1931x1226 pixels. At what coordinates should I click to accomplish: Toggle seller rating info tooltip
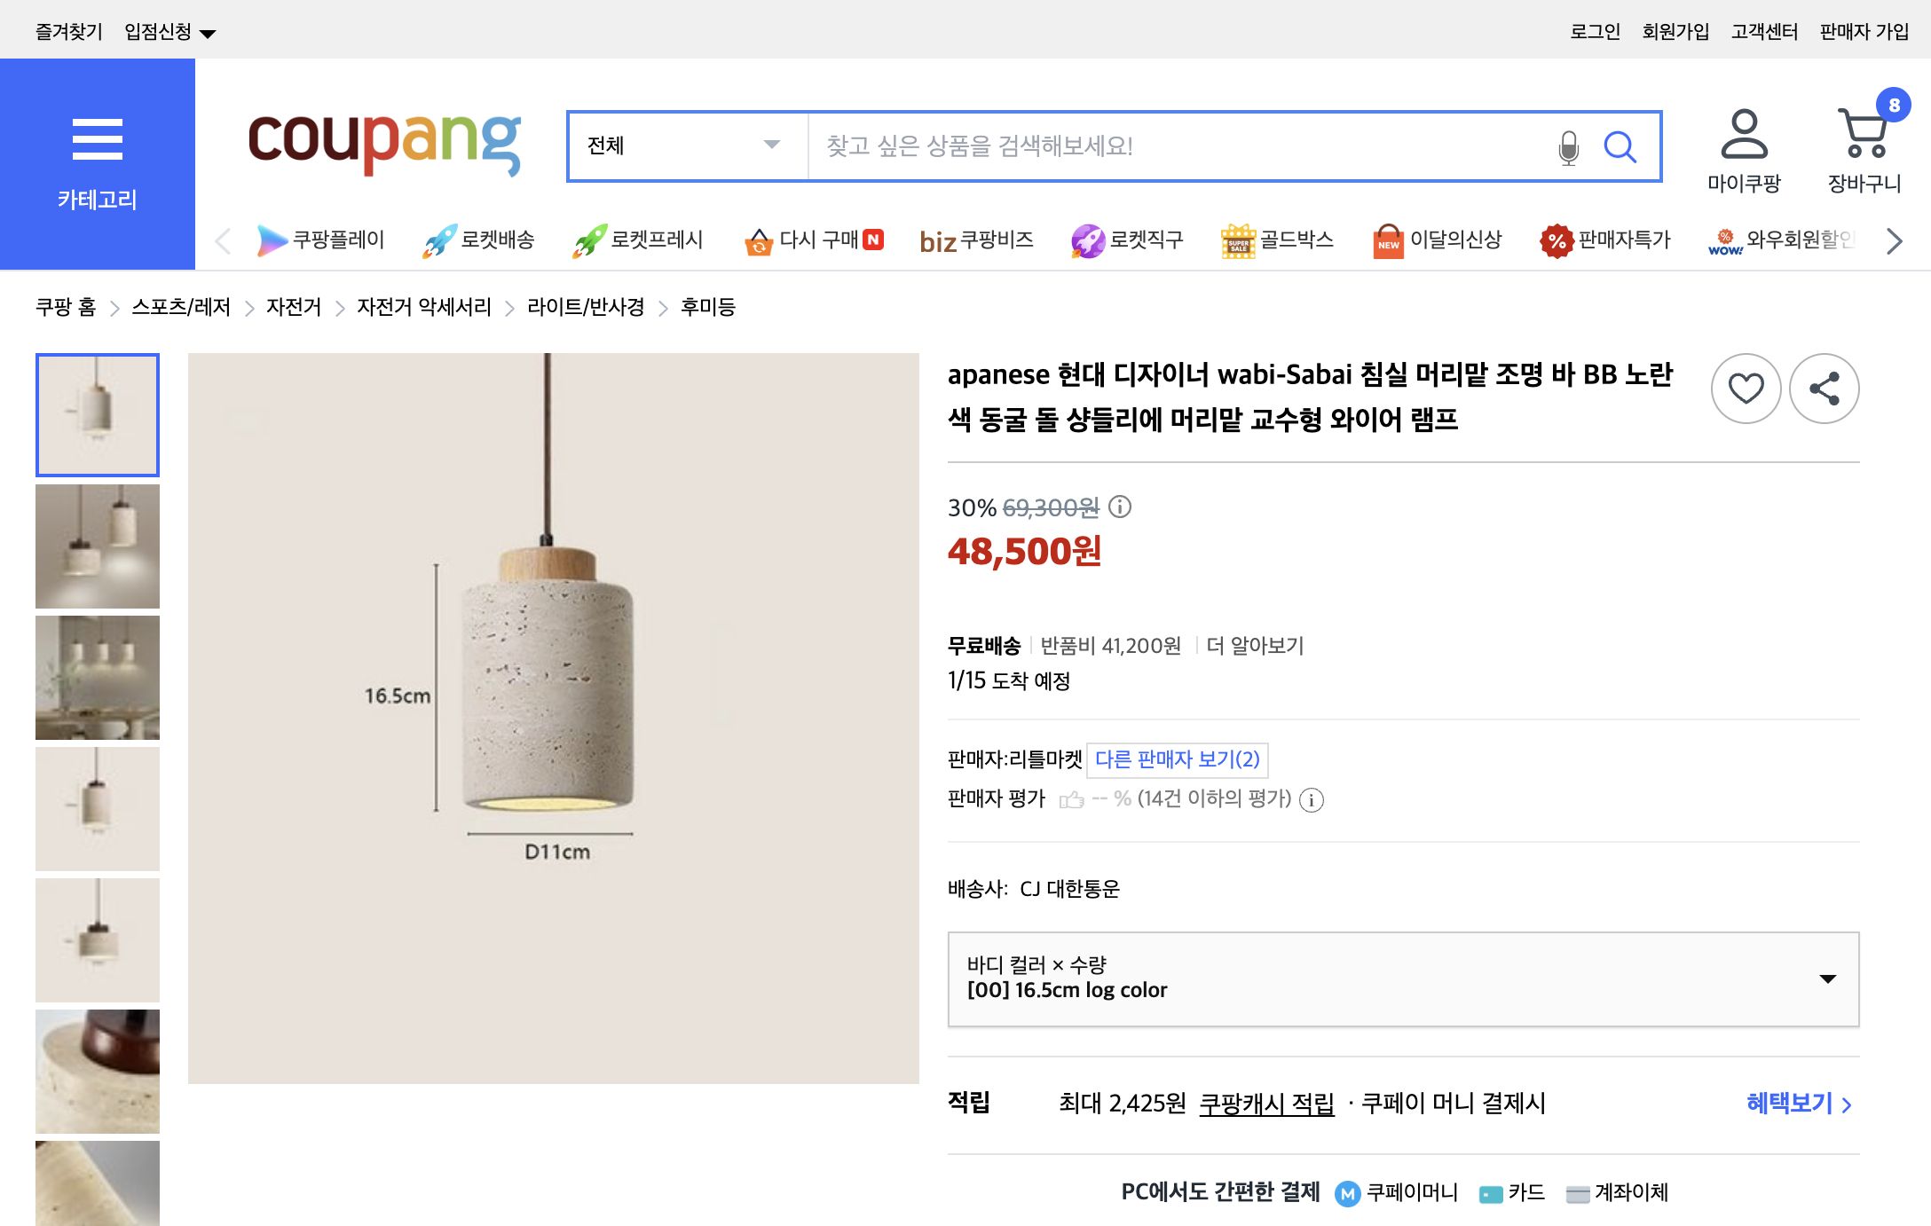pyautogui.click(x=1311, y=800)
